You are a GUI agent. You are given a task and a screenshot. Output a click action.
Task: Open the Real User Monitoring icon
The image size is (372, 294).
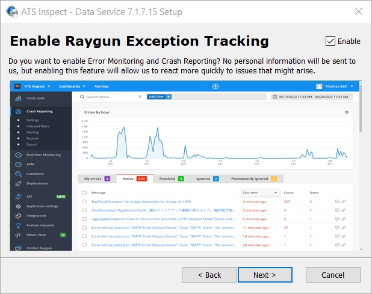(x=18, y=155)
